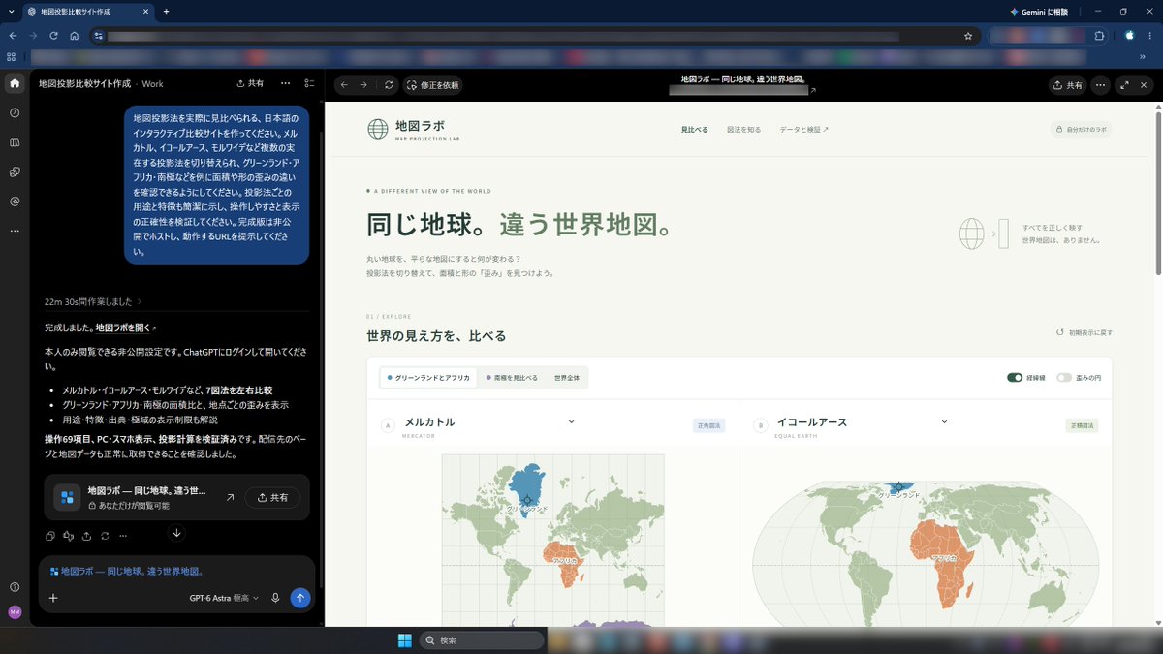
Task: Open the GPT-6 Astra model selector
Action: pyautogui.click(x=225, y=598)
